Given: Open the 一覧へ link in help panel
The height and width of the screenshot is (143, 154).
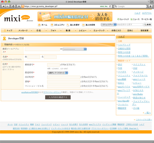Looking at the screenshot, I should (148, 113).
